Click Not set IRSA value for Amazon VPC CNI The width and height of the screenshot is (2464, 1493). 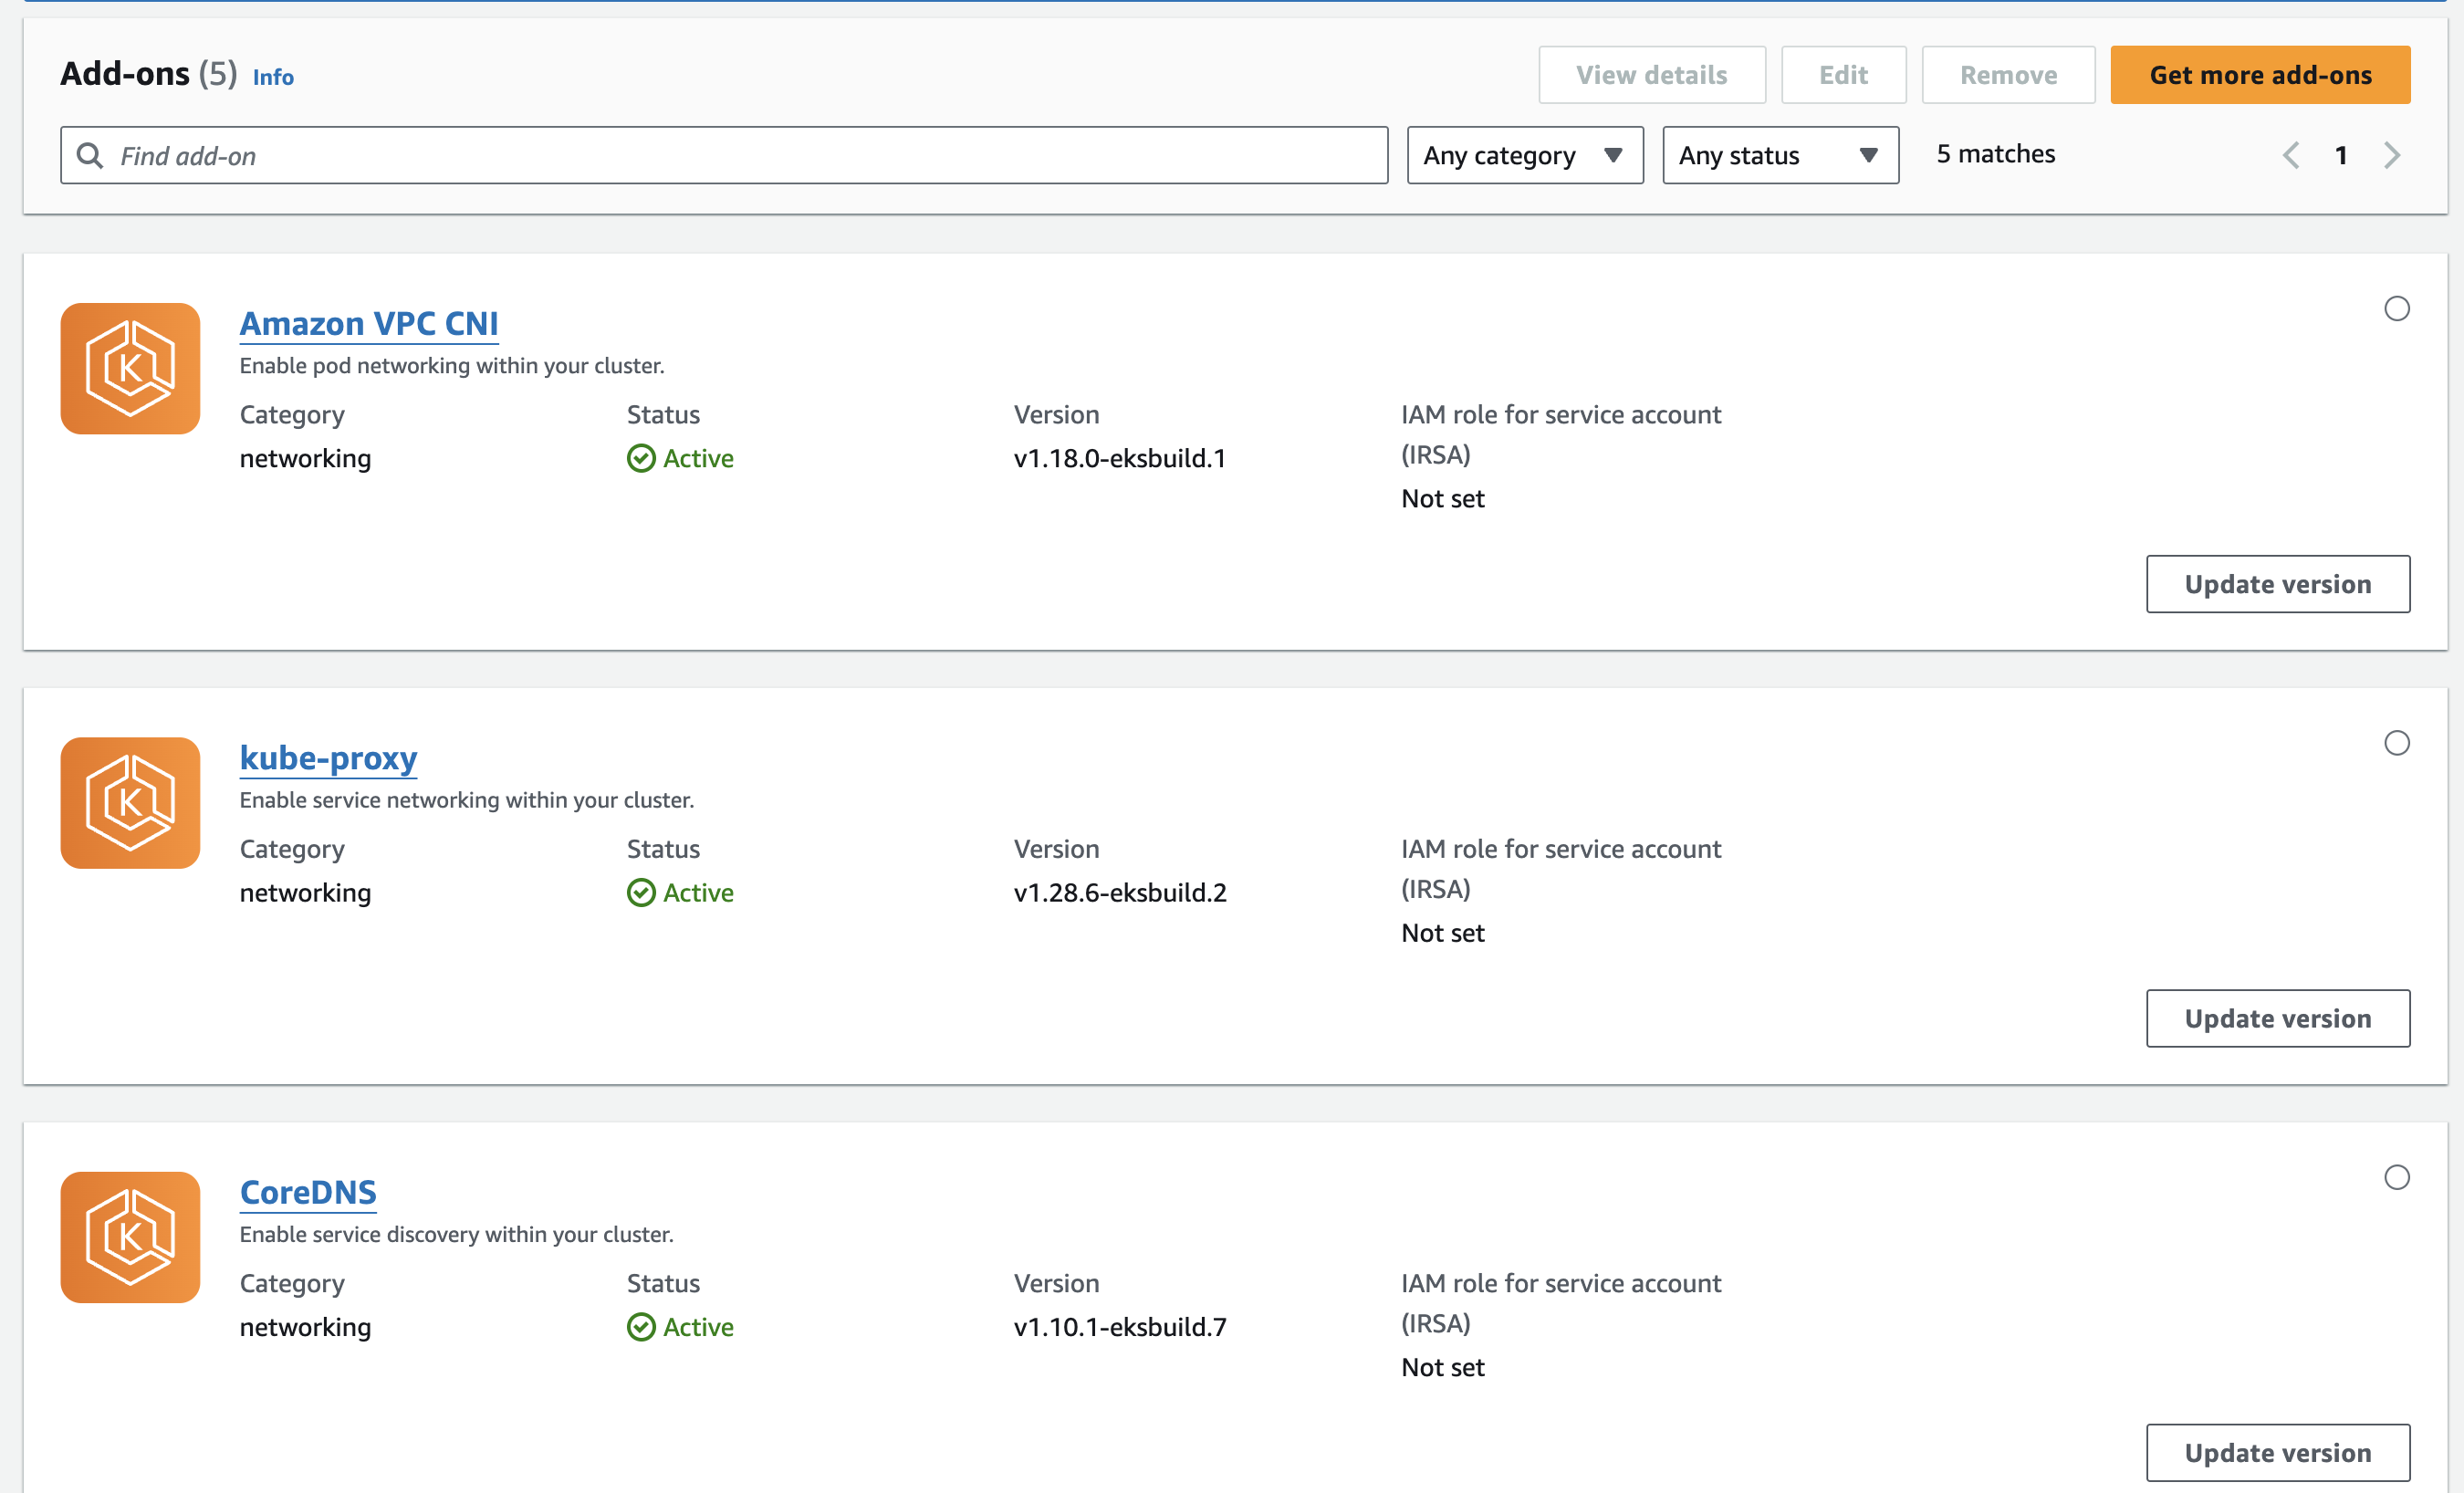1443,498
